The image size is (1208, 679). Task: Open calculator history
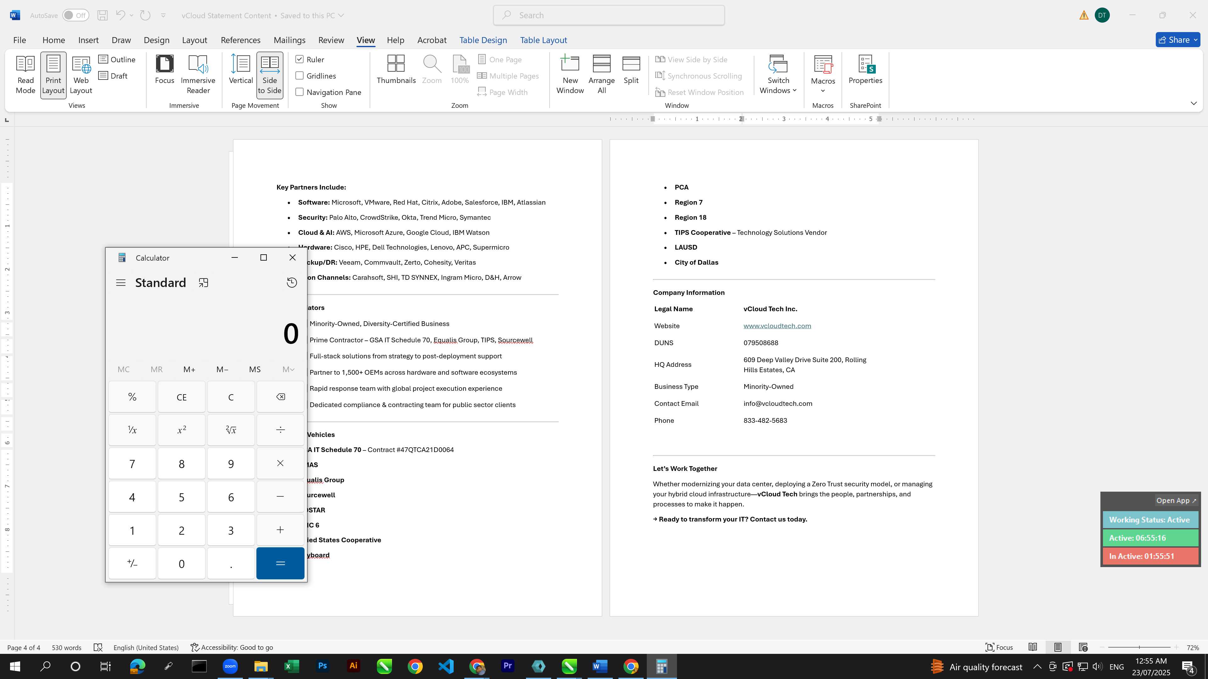(292, 283)
